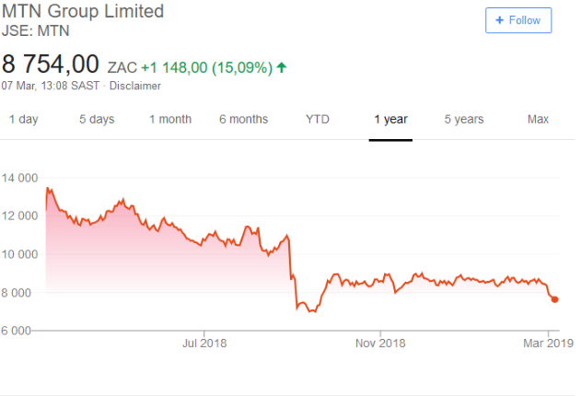This screenshot has width=581, height=396.
Task: Select the 1 month tab
Action: 170,120
